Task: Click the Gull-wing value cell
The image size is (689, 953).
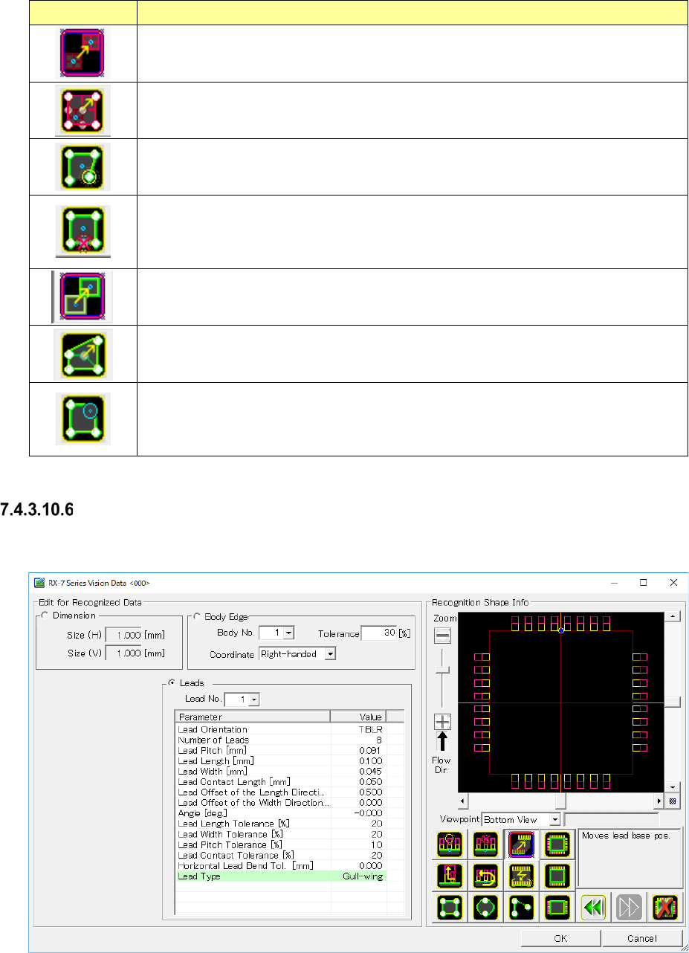Action: (x=359, y=876)
